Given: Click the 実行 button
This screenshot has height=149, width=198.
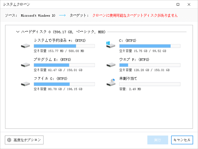Looking at the screenshot, I should pyautogui.click(x=158, y=140).
